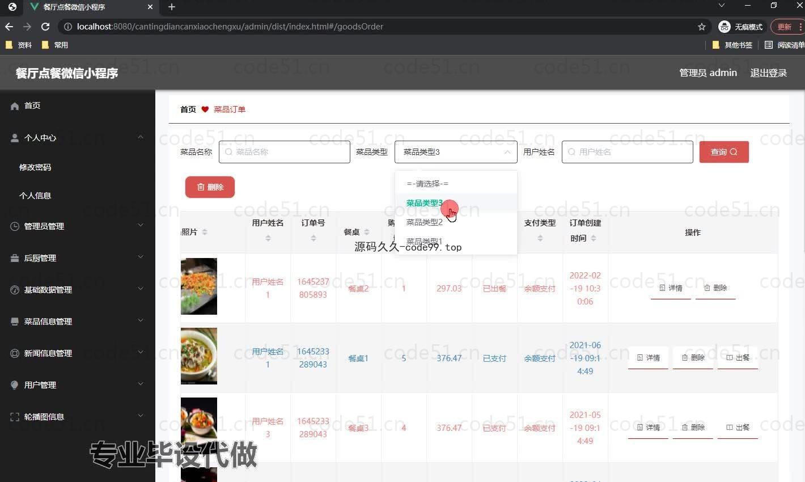Viewport: 805px width, 482px height.
Task: Expand the 新闻信息管理 sidebar menu
Action: coord(141,352)
